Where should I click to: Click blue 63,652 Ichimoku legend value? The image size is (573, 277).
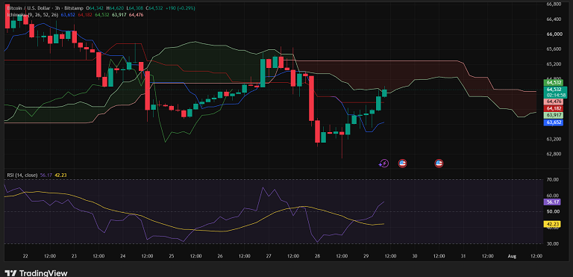68,15
